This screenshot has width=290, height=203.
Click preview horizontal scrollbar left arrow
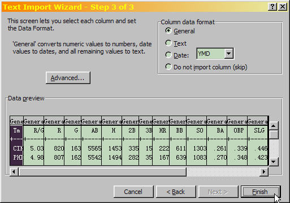[14, 171]
